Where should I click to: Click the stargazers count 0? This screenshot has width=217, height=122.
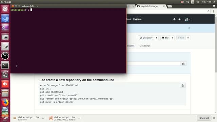(x=172, y=38)
